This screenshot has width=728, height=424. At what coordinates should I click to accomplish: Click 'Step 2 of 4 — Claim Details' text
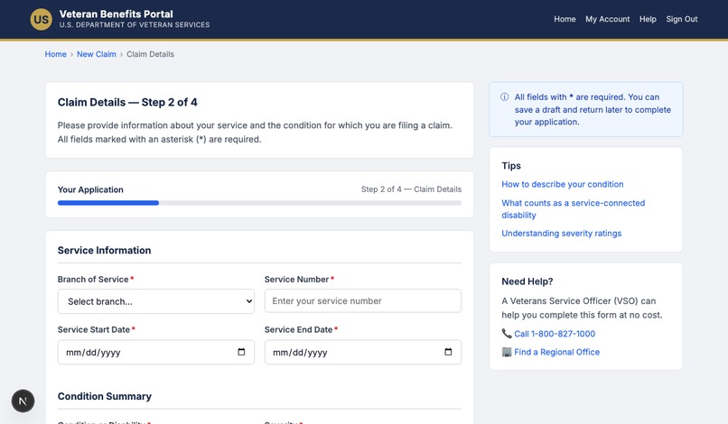411,189
